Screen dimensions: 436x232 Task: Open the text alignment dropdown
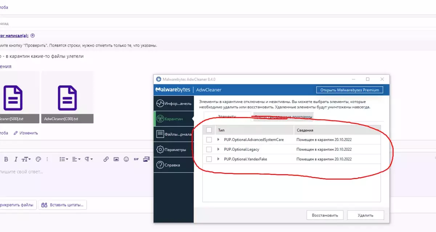click(76, 159)
